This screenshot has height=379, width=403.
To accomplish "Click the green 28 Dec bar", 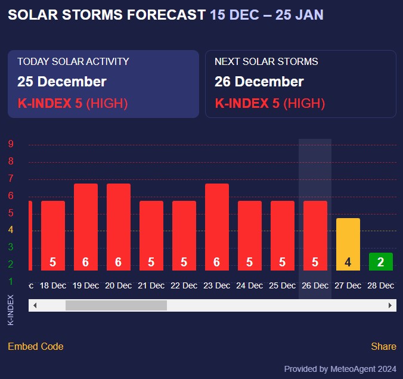I will pyautogui.click(x=381, y=262).
